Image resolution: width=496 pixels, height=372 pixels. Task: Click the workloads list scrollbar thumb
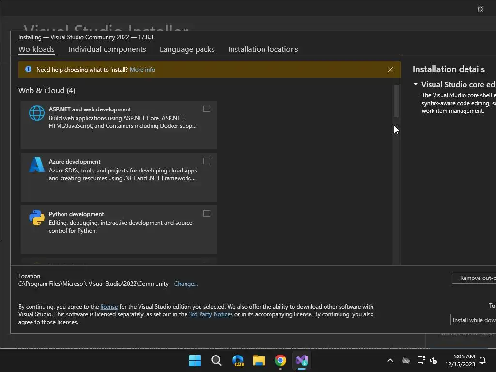pos(396,101)
